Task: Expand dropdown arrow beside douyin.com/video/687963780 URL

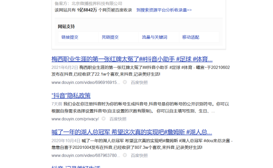Action: [x=125, y=155]
